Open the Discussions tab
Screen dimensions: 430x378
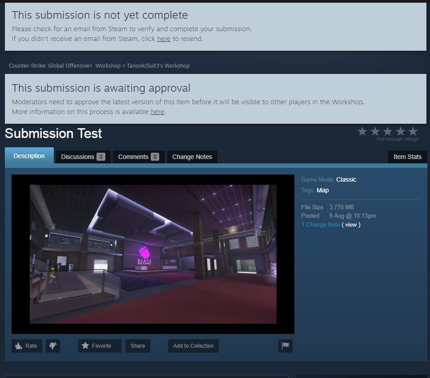(83, 157)
